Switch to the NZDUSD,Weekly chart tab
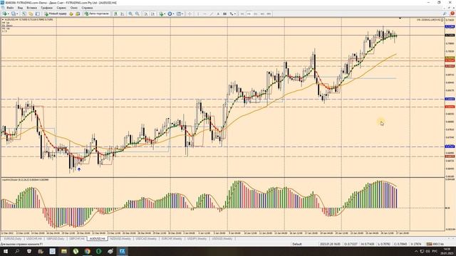 coord(120,239)
